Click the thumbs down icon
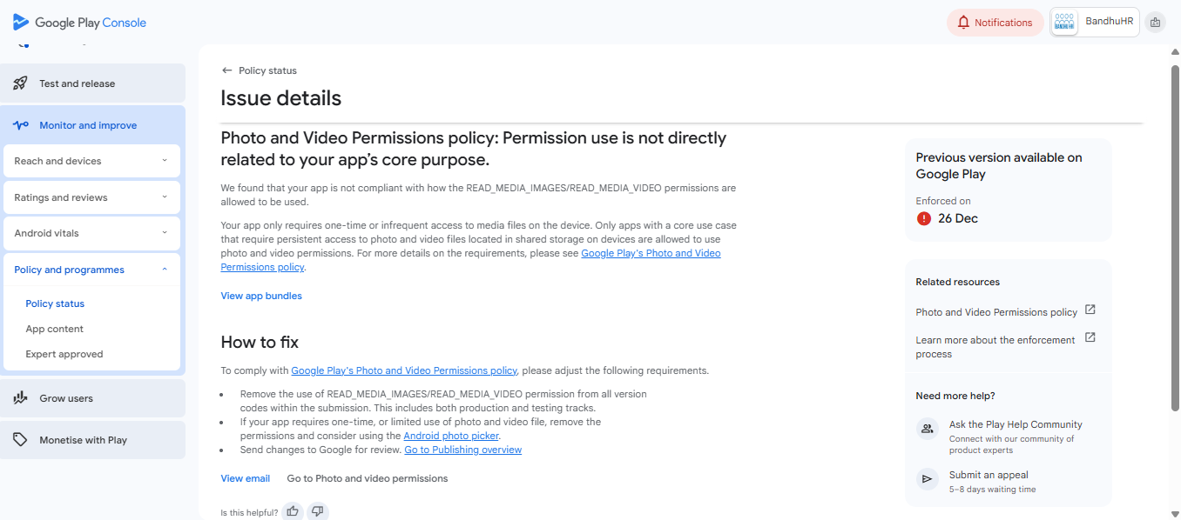The image size is (1181, 520). [x=318, y=511]
